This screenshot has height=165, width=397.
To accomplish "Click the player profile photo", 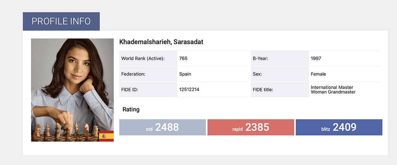I will pyautogui.click(x=72, y=85).
